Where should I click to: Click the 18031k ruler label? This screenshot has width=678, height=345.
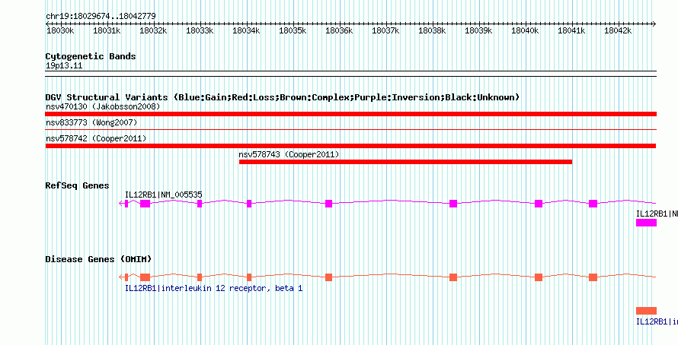point(107,30)
